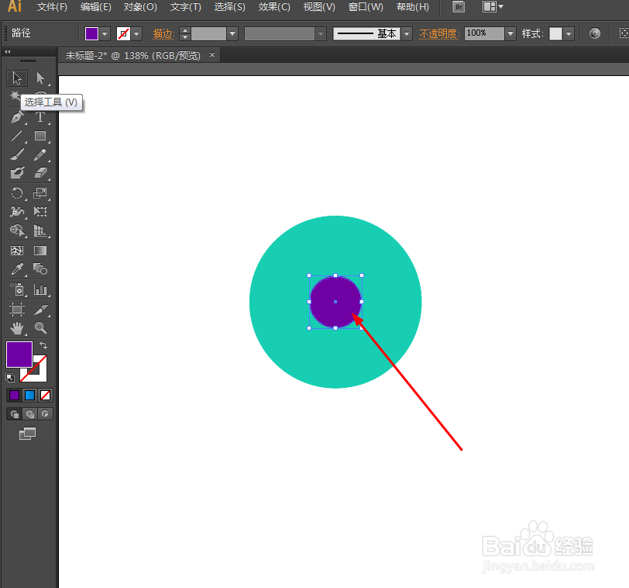Select the Pencil tool
The width and height of the screenshot is (629, 588).
pyautogui.click(x=40, y=154)
